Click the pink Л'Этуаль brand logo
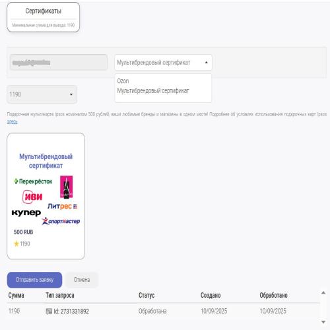The image size is (330, 330). [x=67, y=187]
